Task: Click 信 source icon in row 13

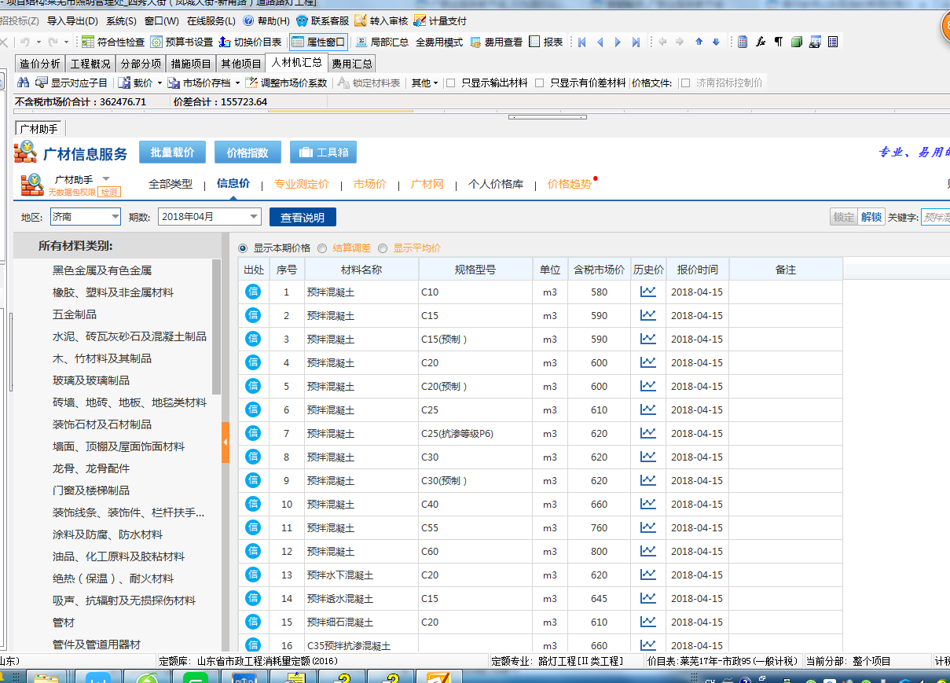Action: [x=253, y=575]
